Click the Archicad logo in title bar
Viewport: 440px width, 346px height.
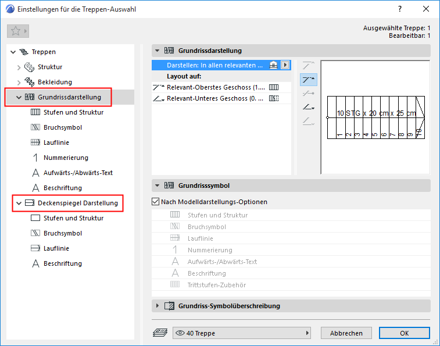pos(10,9)
